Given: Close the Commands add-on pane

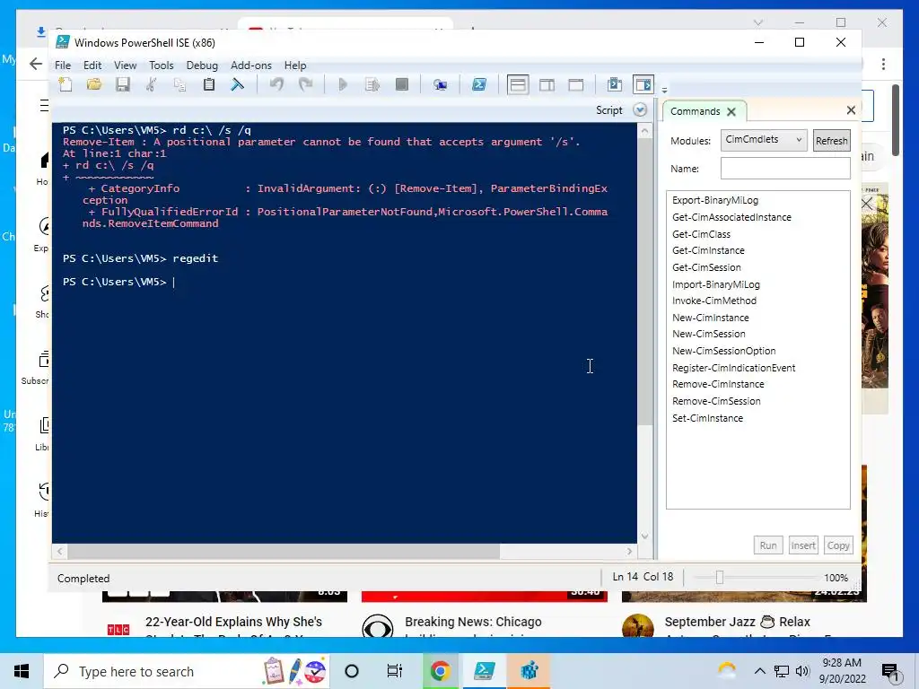Looking at the screenshot, I should (x=851, y=110).
